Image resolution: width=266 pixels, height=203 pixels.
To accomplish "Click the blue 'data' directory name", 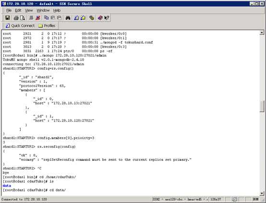I will point(7,186).
